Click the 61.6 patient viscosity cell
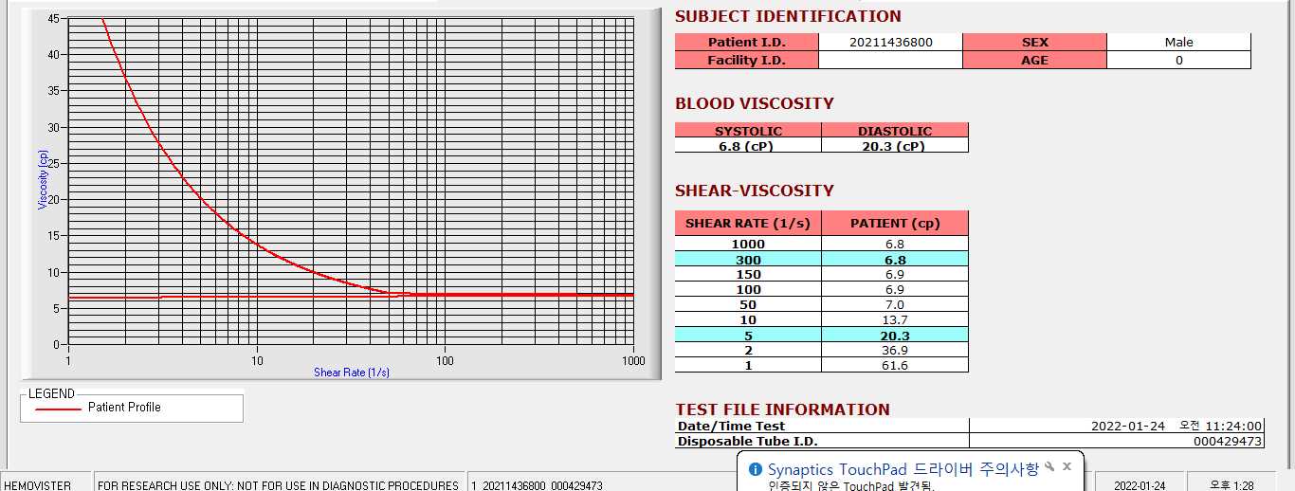The height and width of the screenshot is (491, 1295). (895, 365)
